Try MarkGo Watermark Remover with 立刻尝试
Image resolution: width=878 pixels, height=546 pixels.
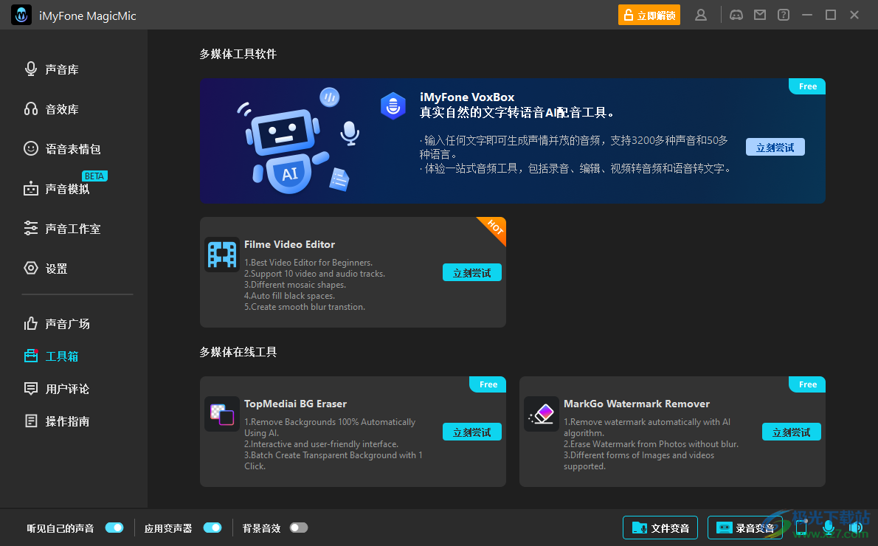point(791,432)
